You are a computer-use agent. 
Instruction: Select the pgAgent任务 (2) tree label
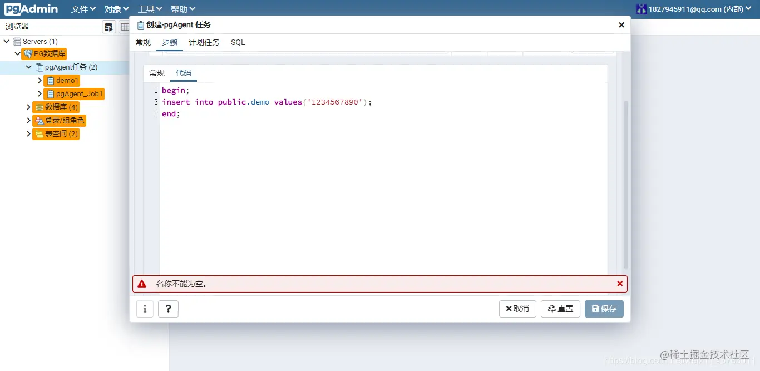[x=71, y=67]
